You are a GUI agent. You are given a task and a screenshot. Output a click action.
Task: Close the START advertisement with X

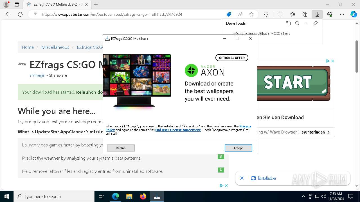coord(332,61)
